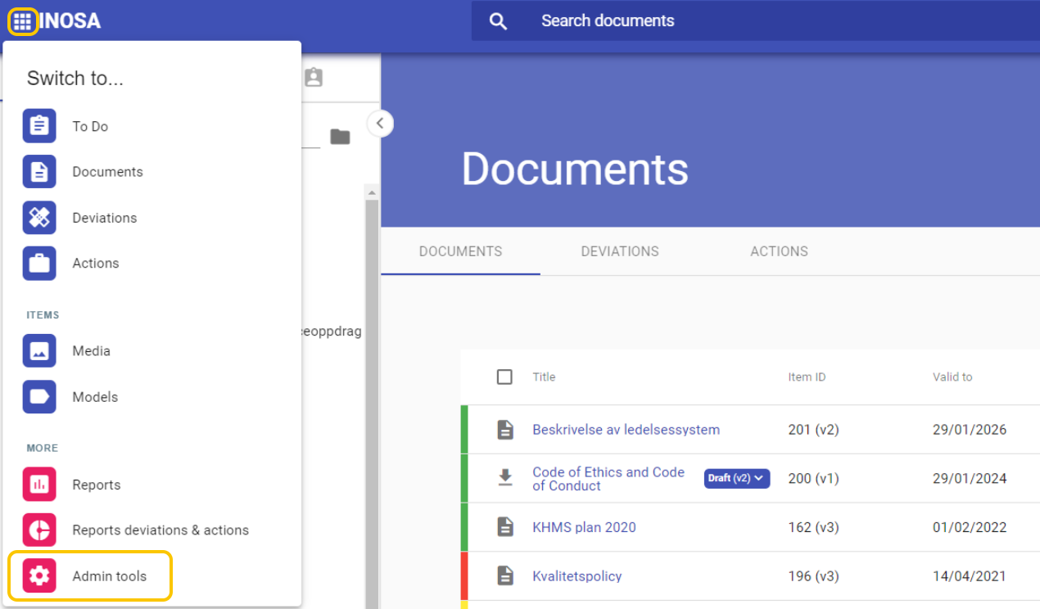This screenshot has width=1040, height=609.
Task: Open the app switcher grid icon
Action: [x=22, y=21]
